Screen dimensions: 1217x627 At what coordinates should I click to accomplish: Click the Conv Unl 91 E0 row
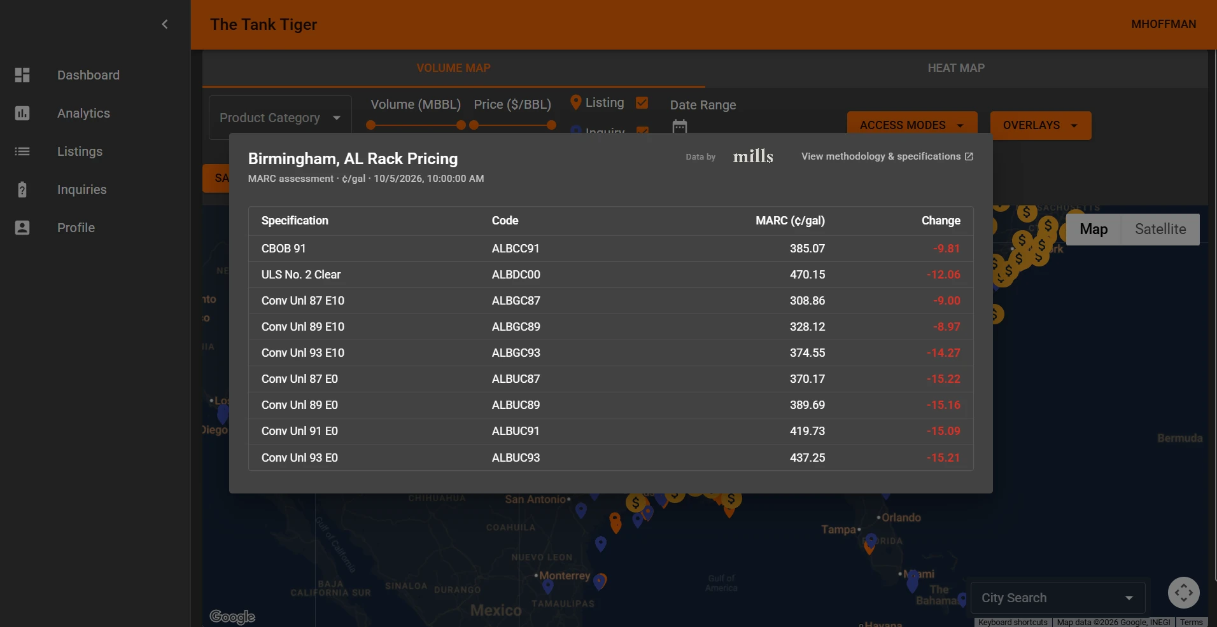[610, 431]
